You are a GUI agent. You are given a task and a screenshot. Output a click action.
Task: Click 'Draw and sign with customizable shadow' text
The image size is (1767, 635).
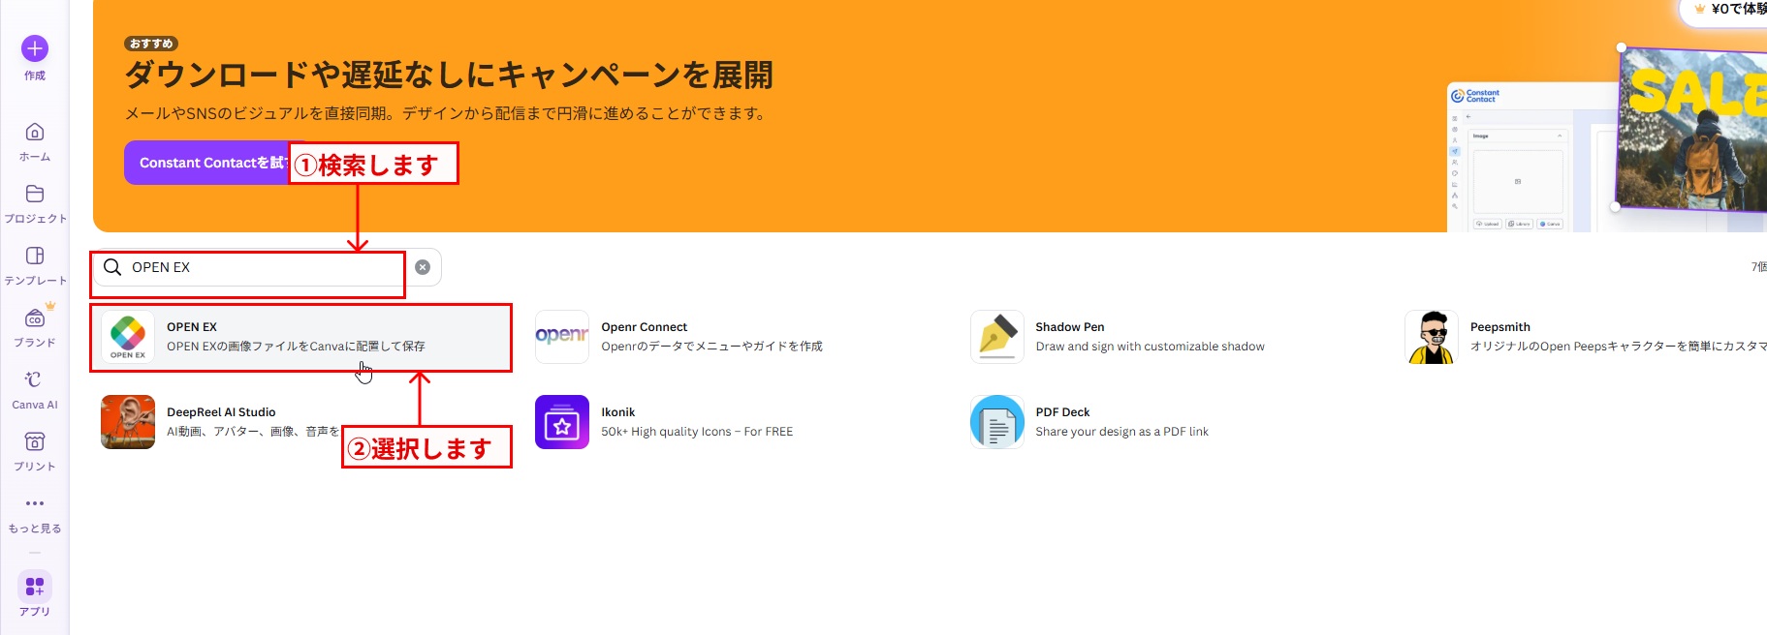[x=1150, y=347]
